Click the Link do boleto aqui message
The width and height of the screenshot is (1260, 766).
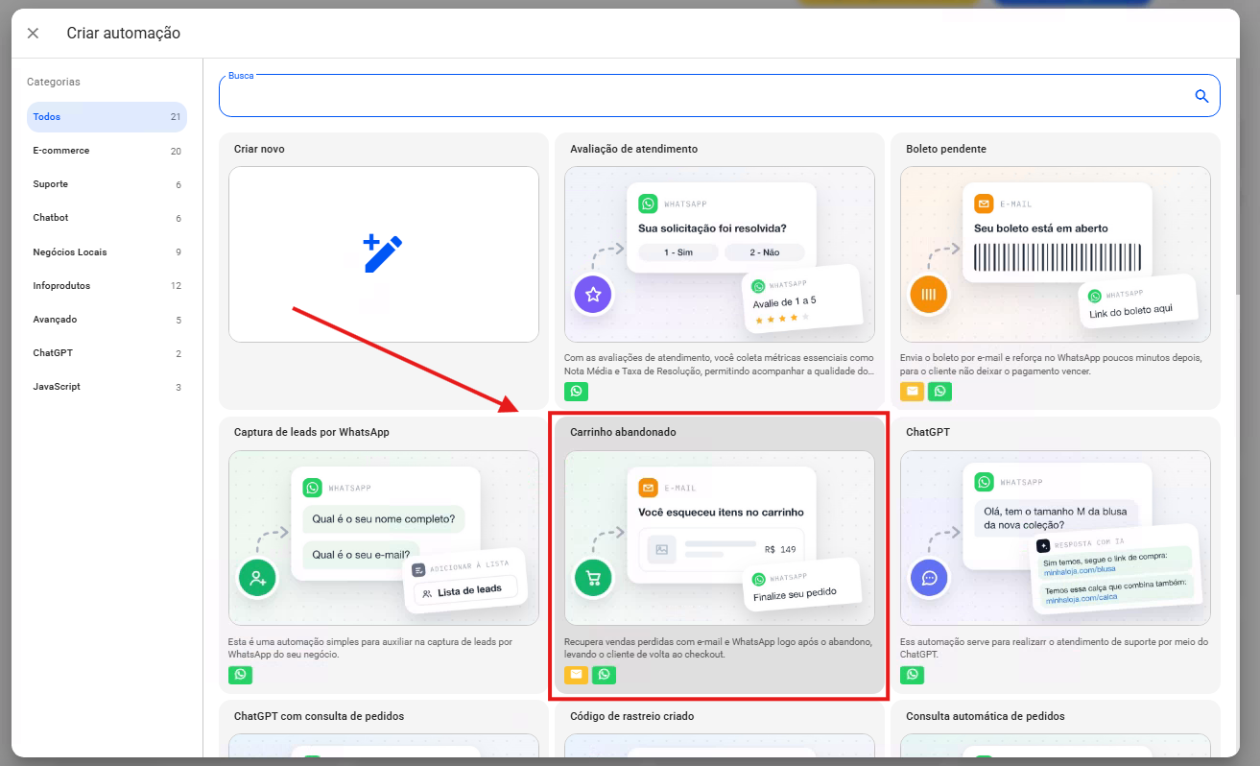click(1130, 310)
